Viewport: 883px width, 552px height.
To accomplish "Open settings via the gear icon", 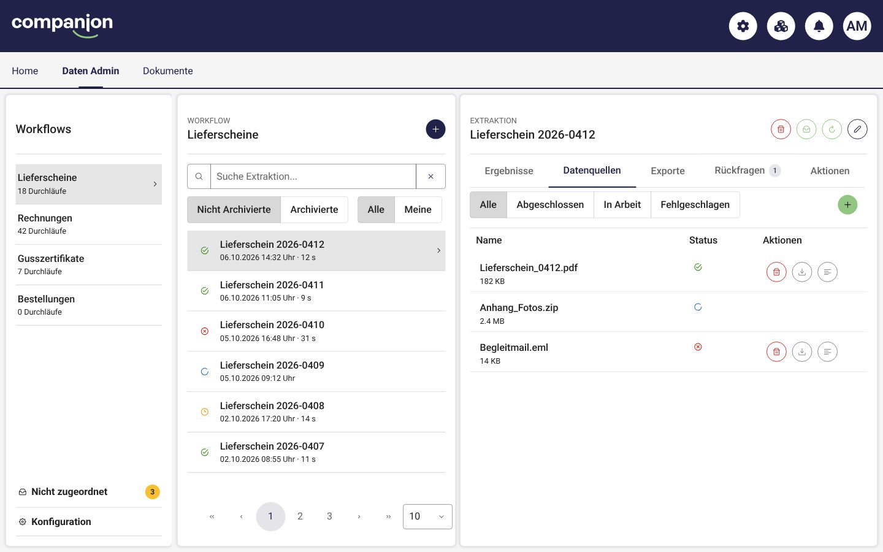I will pos(743,26).
